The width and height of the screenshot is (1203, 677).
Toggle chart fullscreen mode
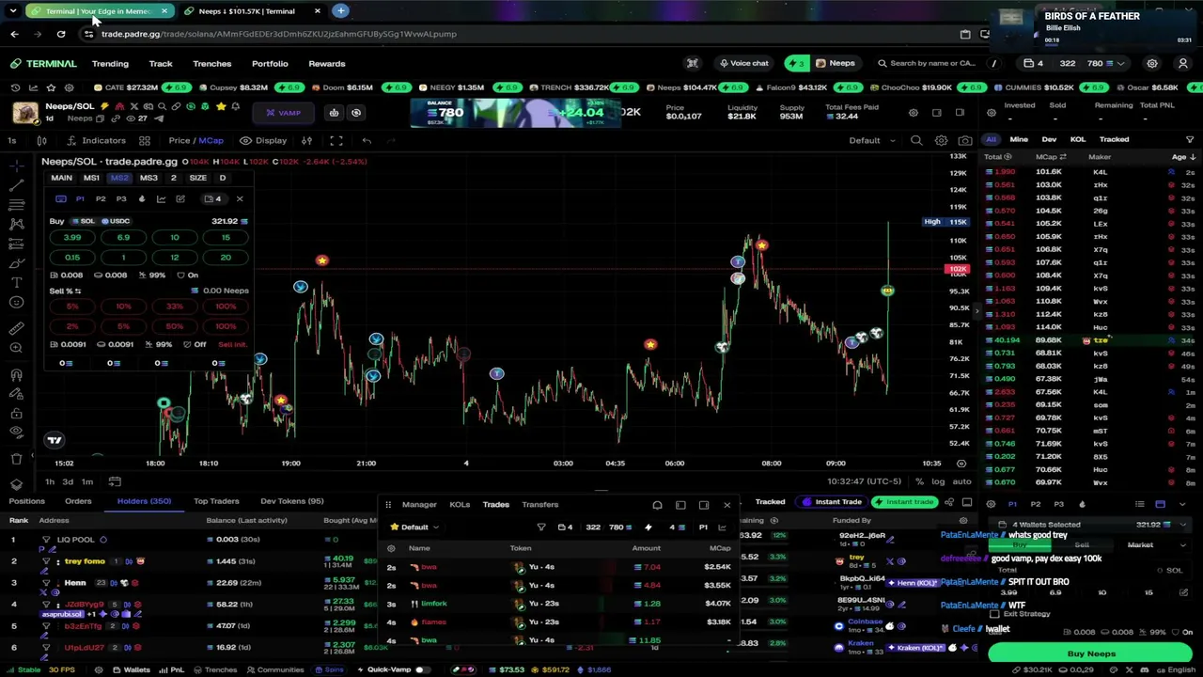coord(336,141)
